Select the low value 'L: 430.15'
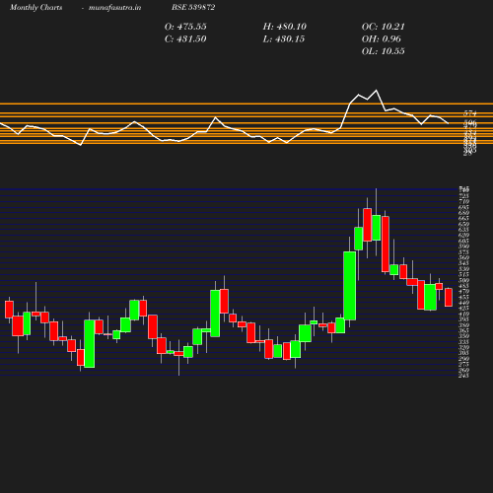The width and height of the screenshot is (493, 493). pos(284,38)
